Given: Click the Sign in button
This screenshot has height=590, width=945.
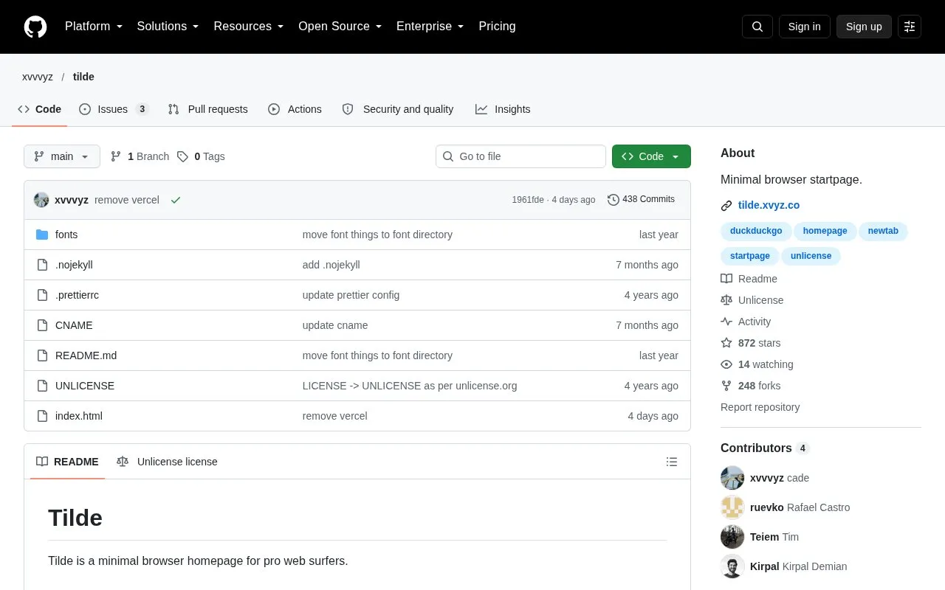Looking at the screenshot, I should pyautogui.click(x=804, y=27).
